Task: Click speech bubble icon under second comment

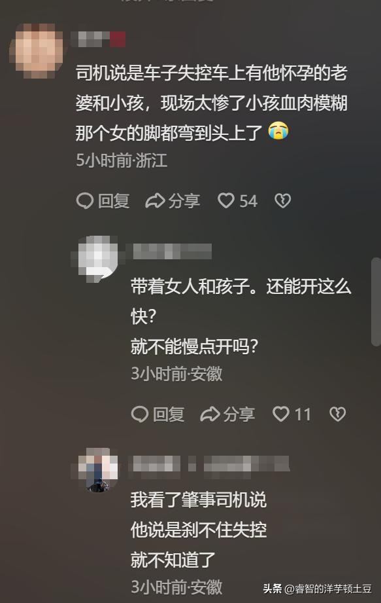Action: [x=140, y=414]
